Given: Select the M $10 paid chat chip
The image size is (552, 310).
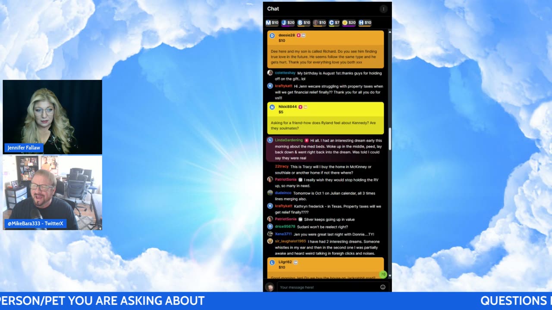Looking at the screenshot, I should pos(272,23).
